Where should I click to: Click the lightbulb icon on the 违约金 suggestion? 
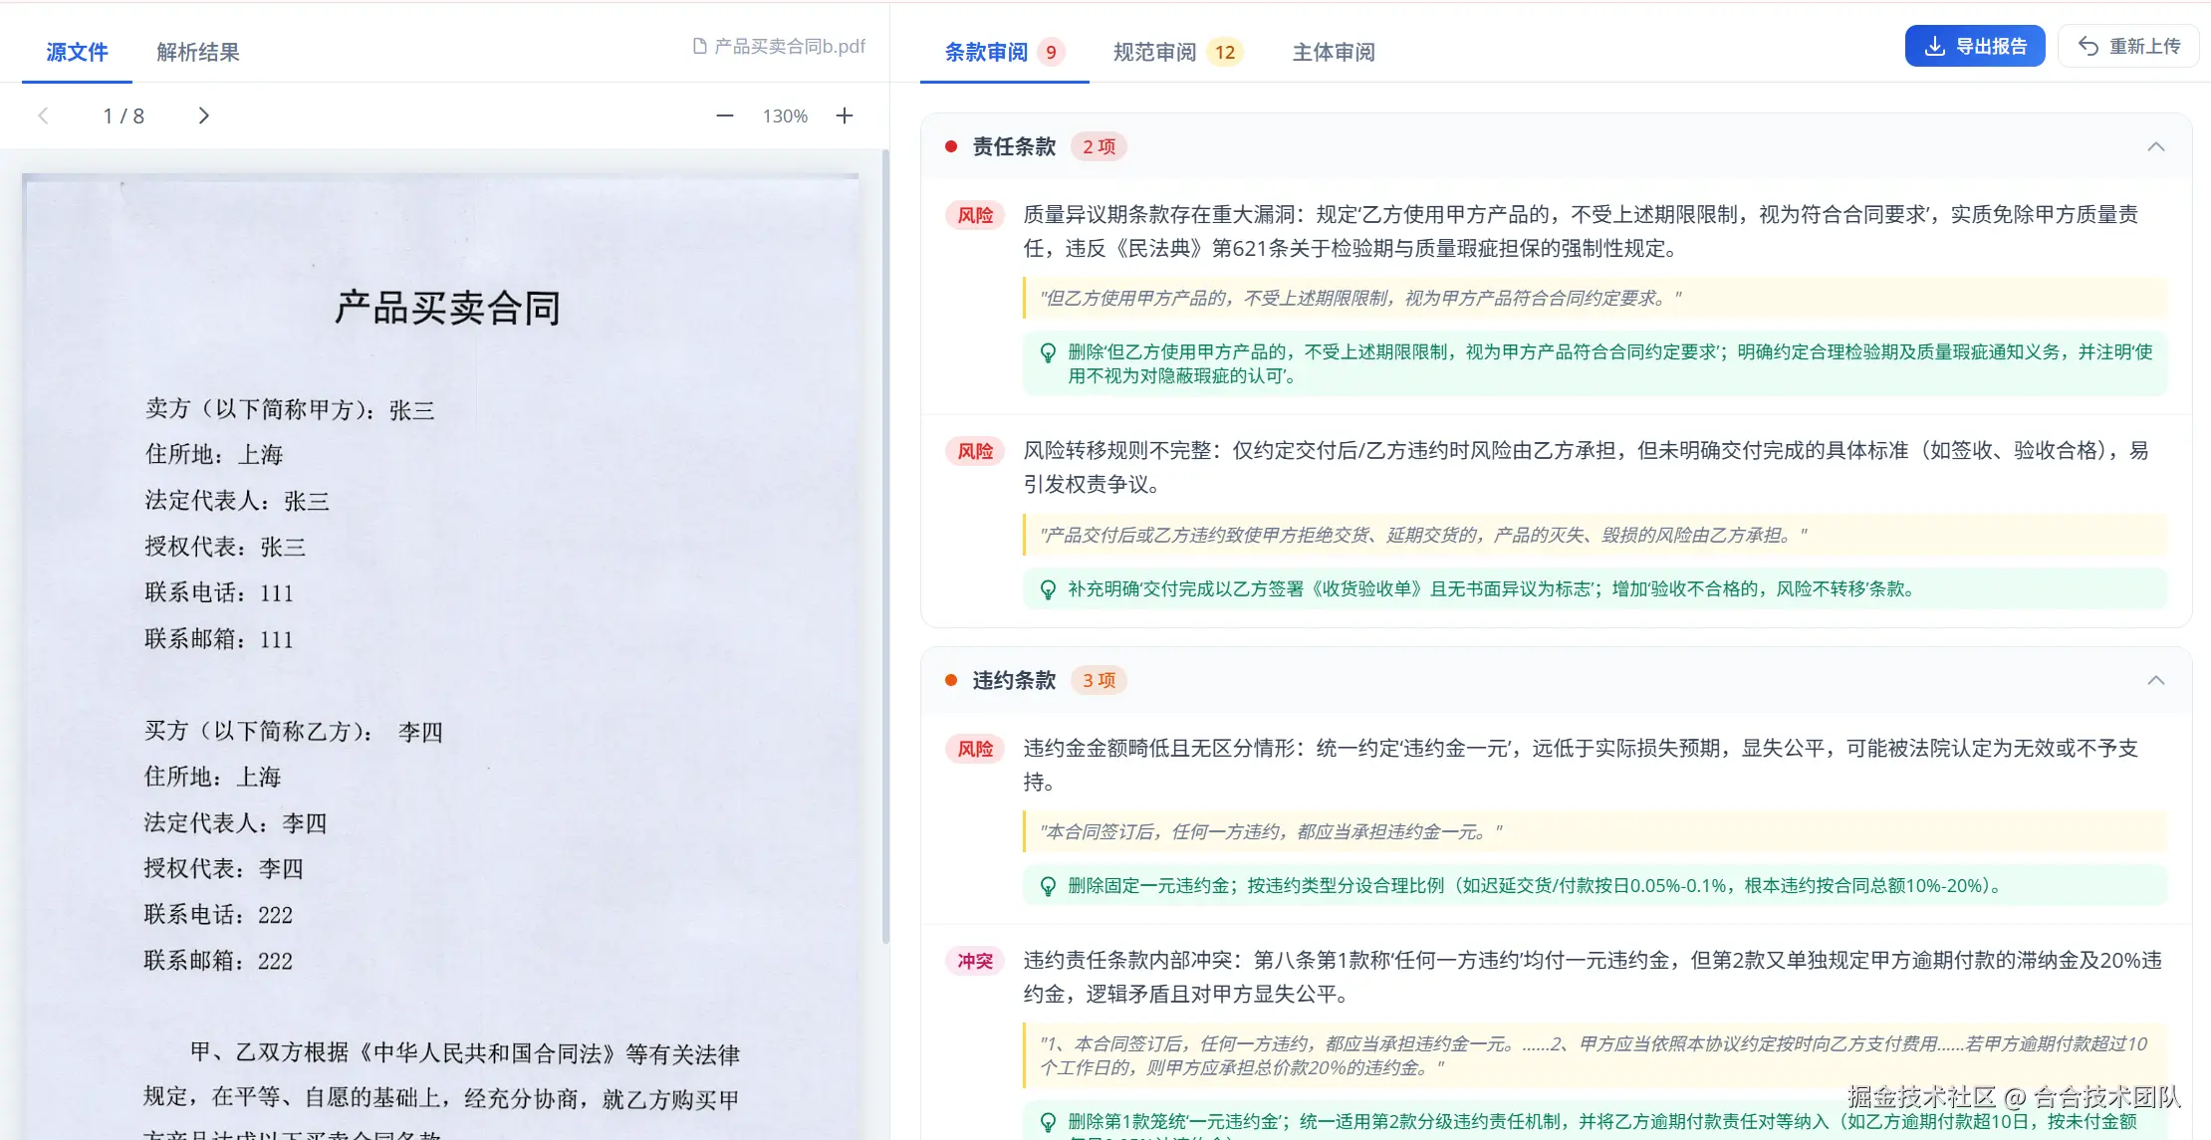click(x=1046, y=884)
